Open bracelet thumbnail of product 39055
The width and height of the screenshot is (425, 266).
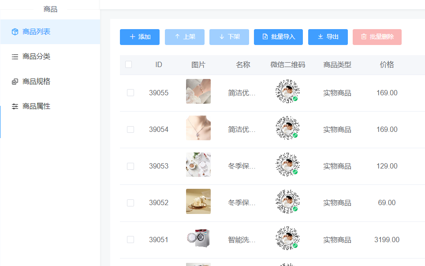(198, 91)
